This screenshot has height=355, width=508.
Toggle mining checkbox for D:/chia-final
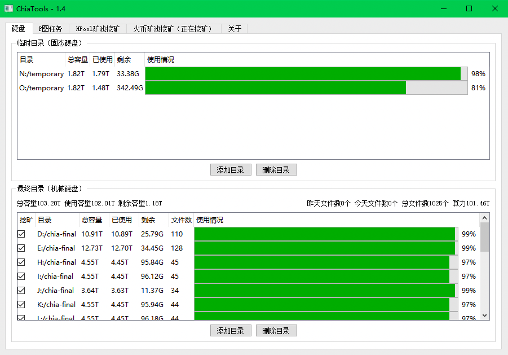[x=21, y=234]
